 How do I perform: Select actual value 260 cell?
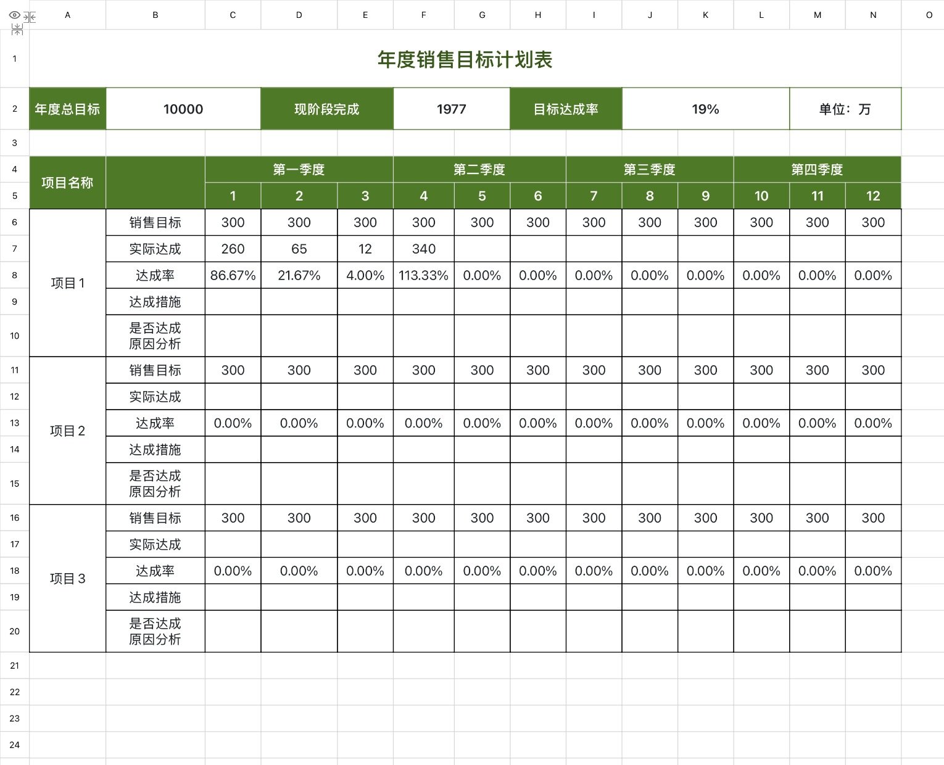click(233, 249)
